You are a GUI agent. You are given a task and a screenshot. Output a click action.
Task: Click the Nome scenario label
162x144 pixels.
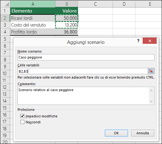(30, 51)
